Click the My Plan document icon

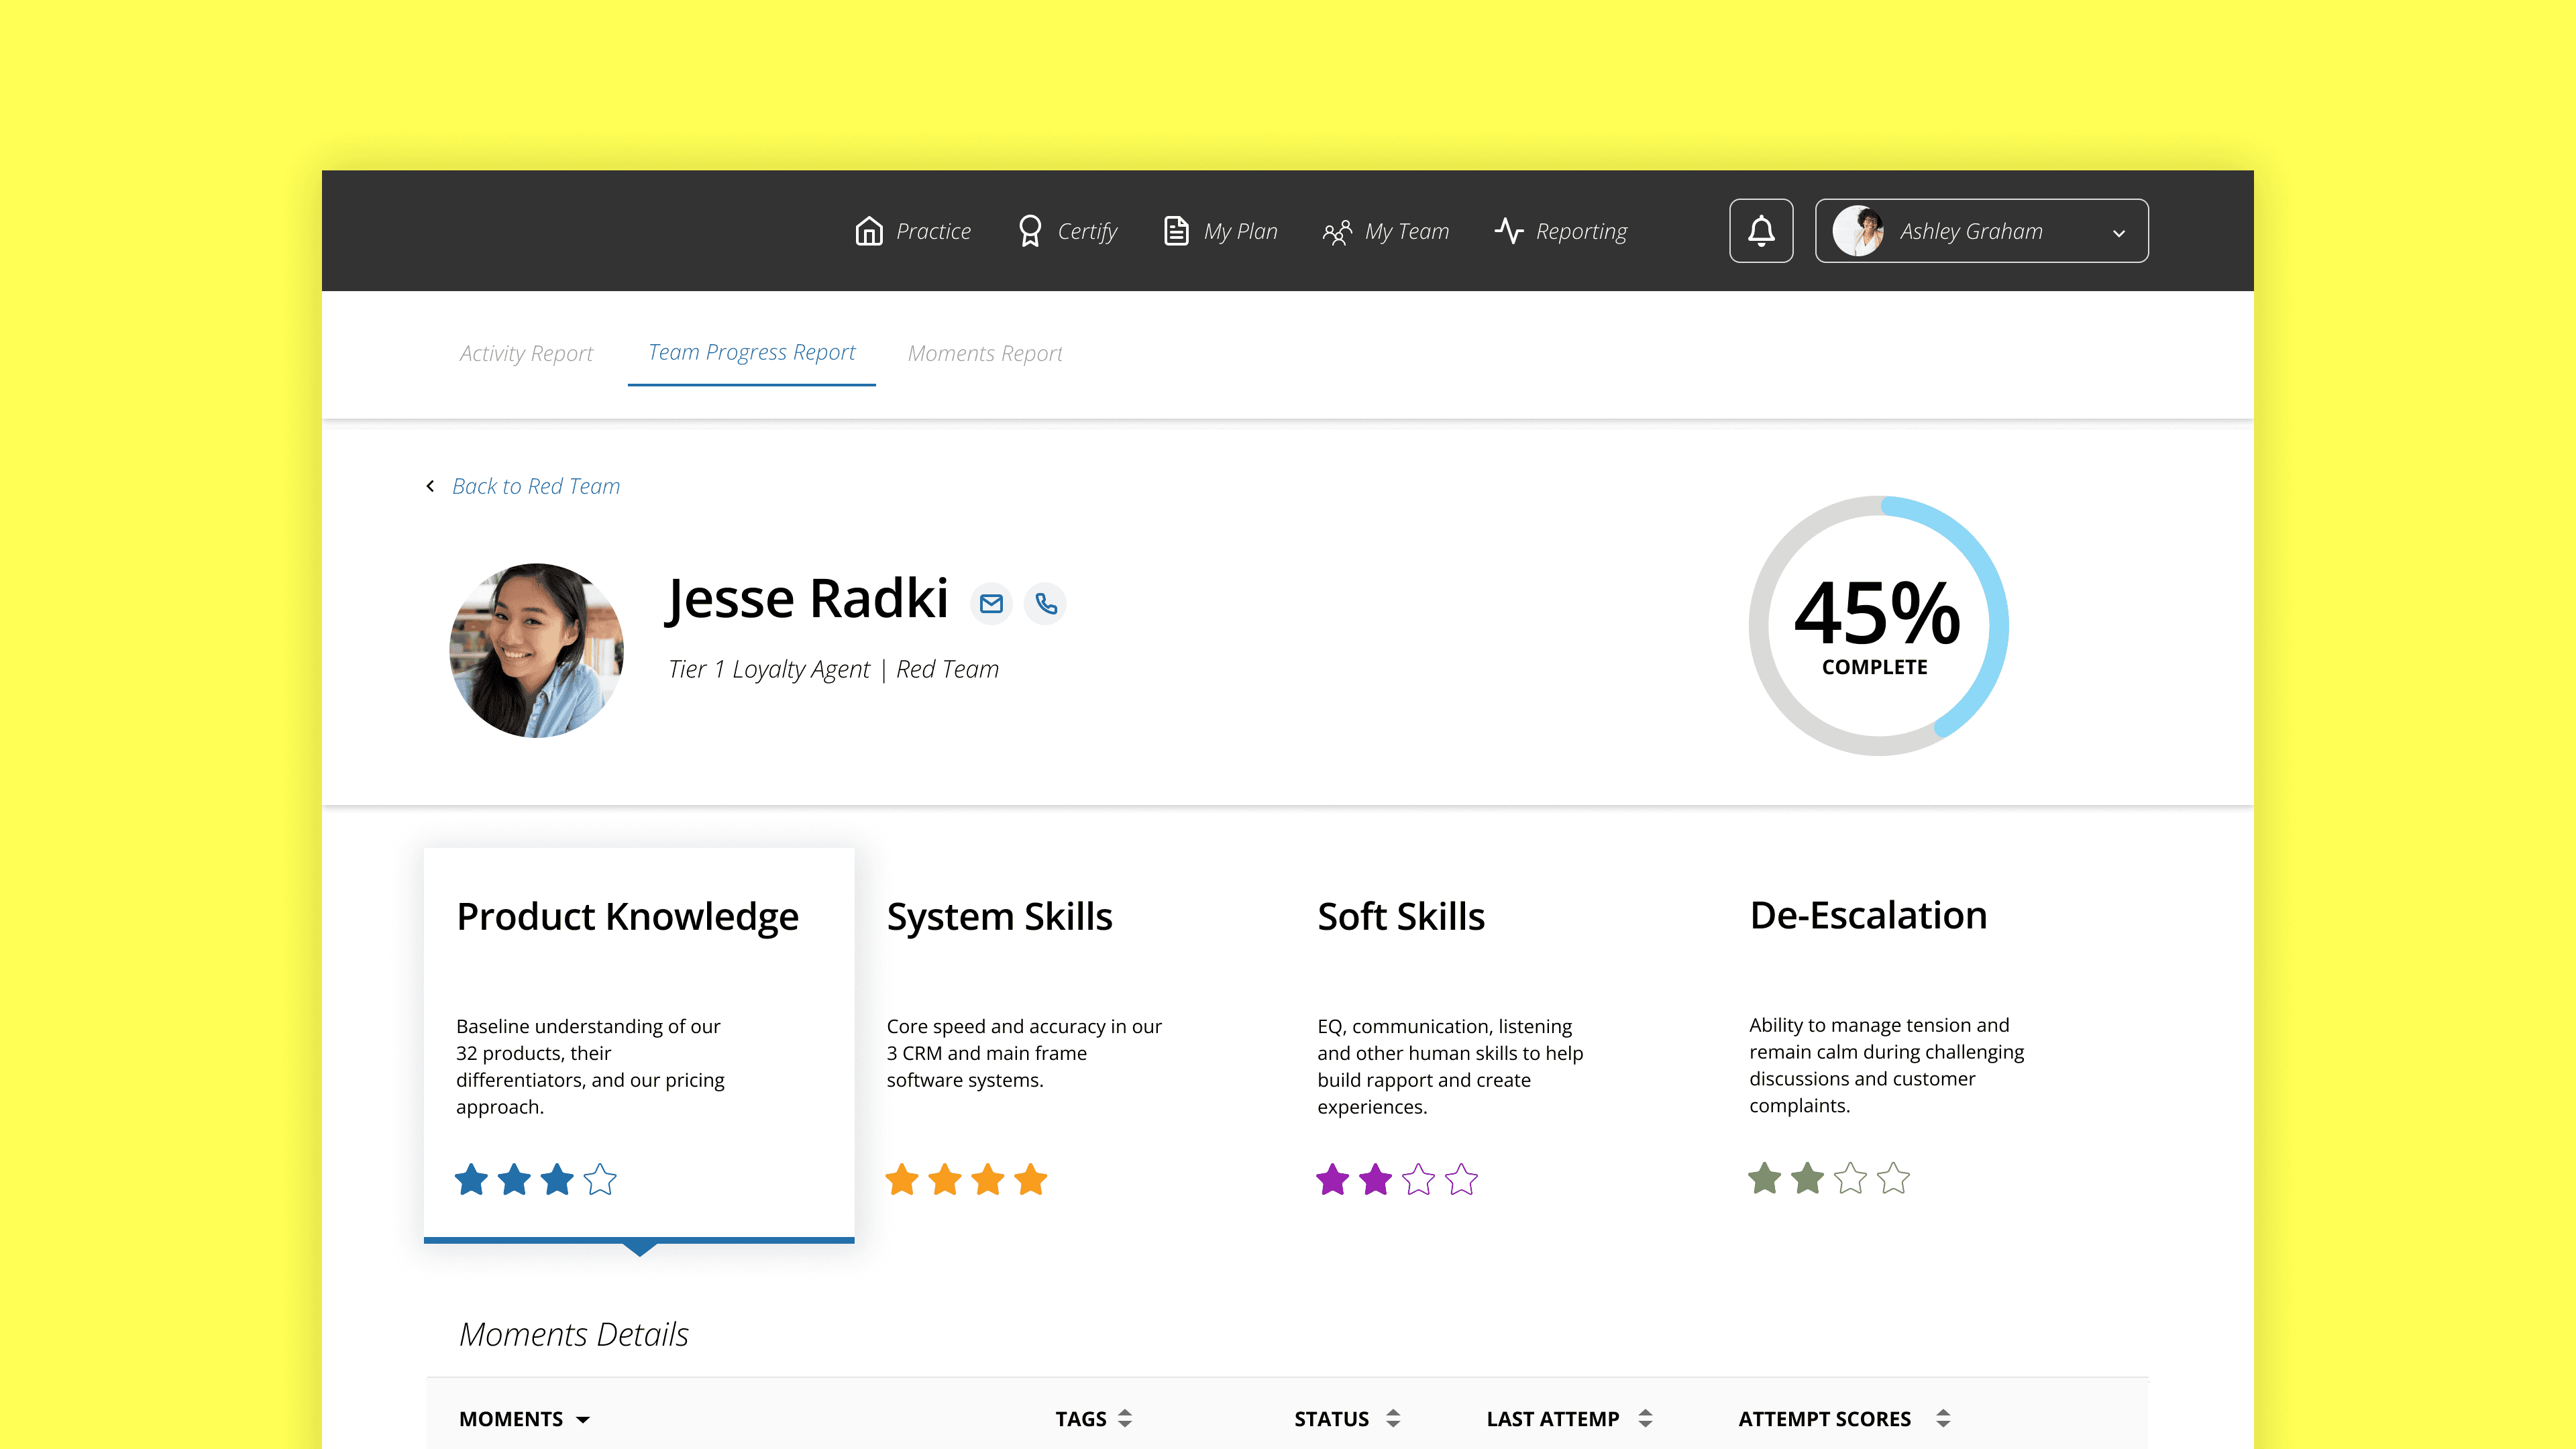[x=1176, y=231]
